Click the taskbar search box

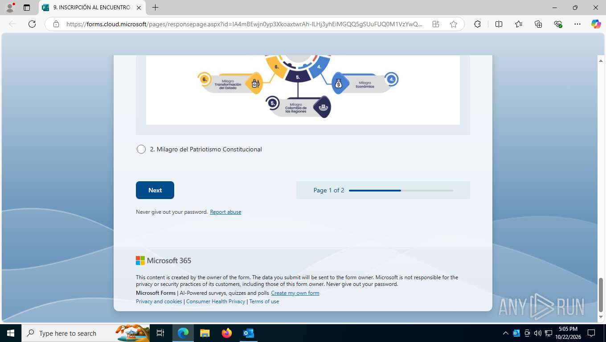[86, 333]
